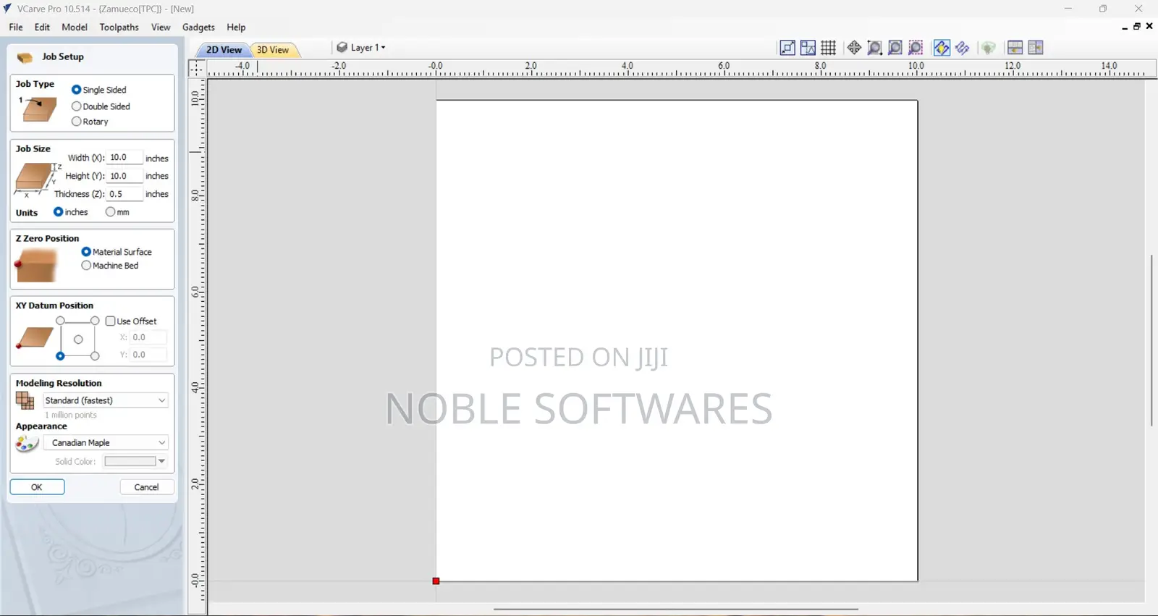This screenshot has width=1158, height=616.
Task: Switch units to mm
Action: tap(110, 212)
